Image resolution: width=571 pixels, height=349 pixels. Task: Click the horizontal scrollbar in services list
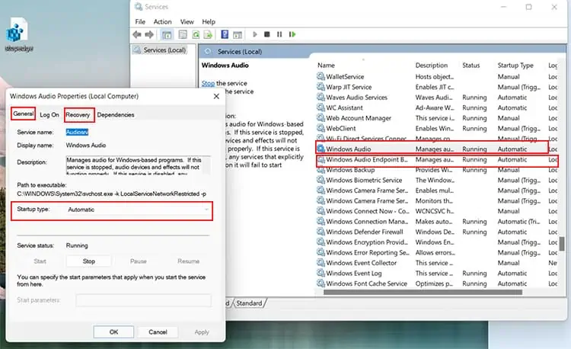click(423, 292)
